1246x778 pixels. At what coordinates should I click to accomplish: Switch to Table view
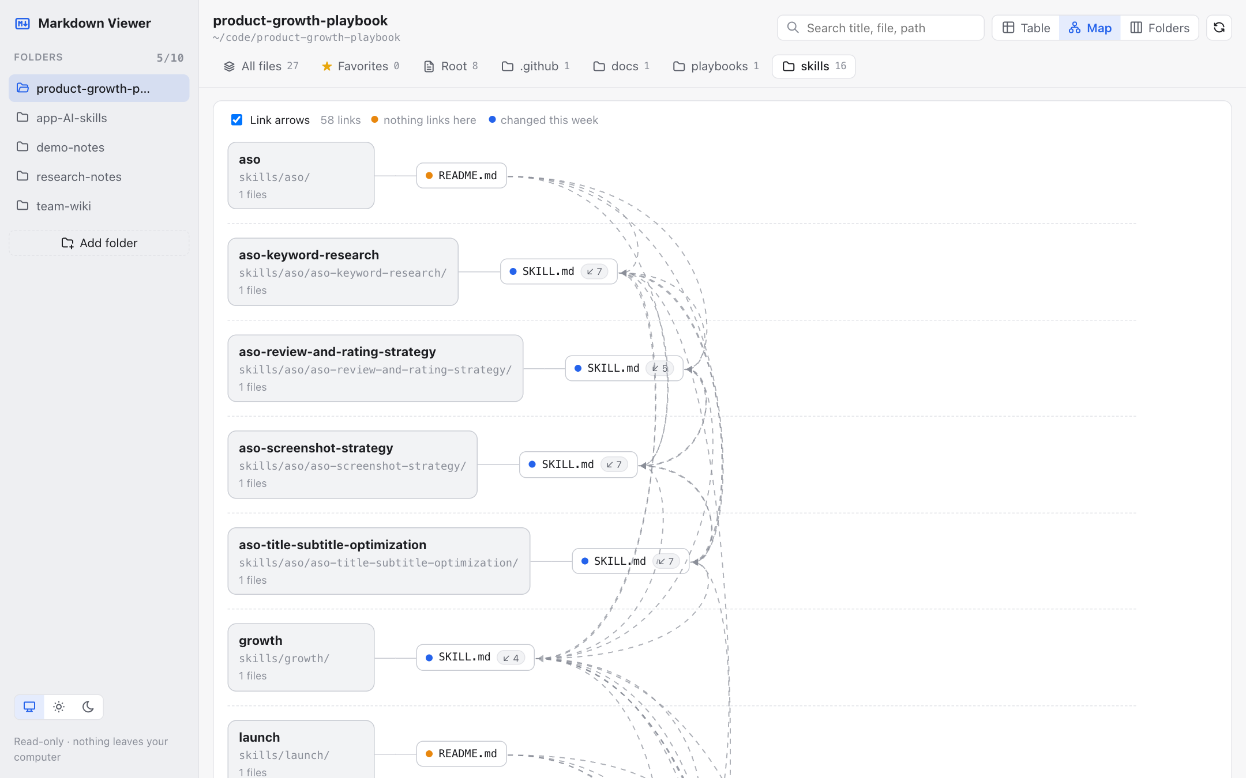1026,28
